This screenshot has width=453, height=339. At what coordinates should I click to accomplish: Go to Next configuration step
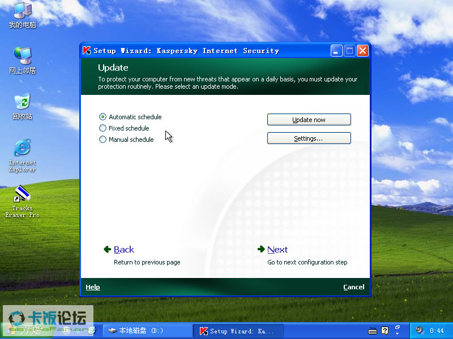277,250
